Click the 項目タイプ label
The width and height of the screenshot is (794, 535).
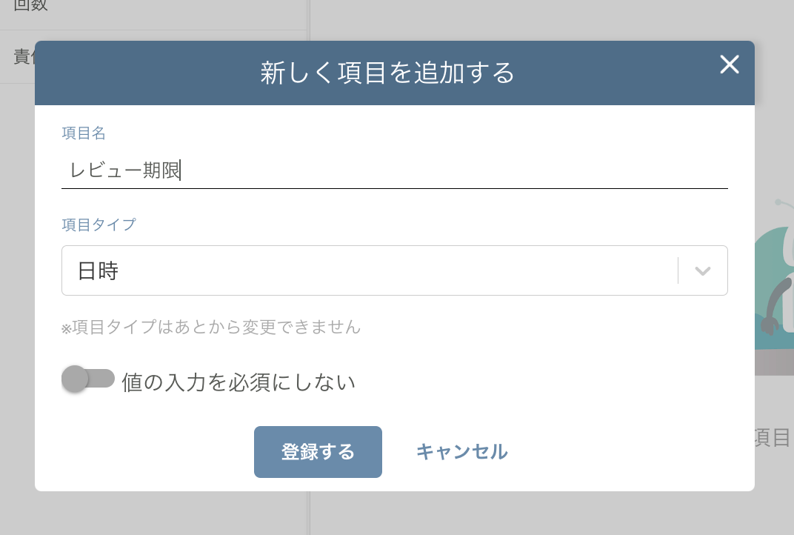click(x=99, y=225)
